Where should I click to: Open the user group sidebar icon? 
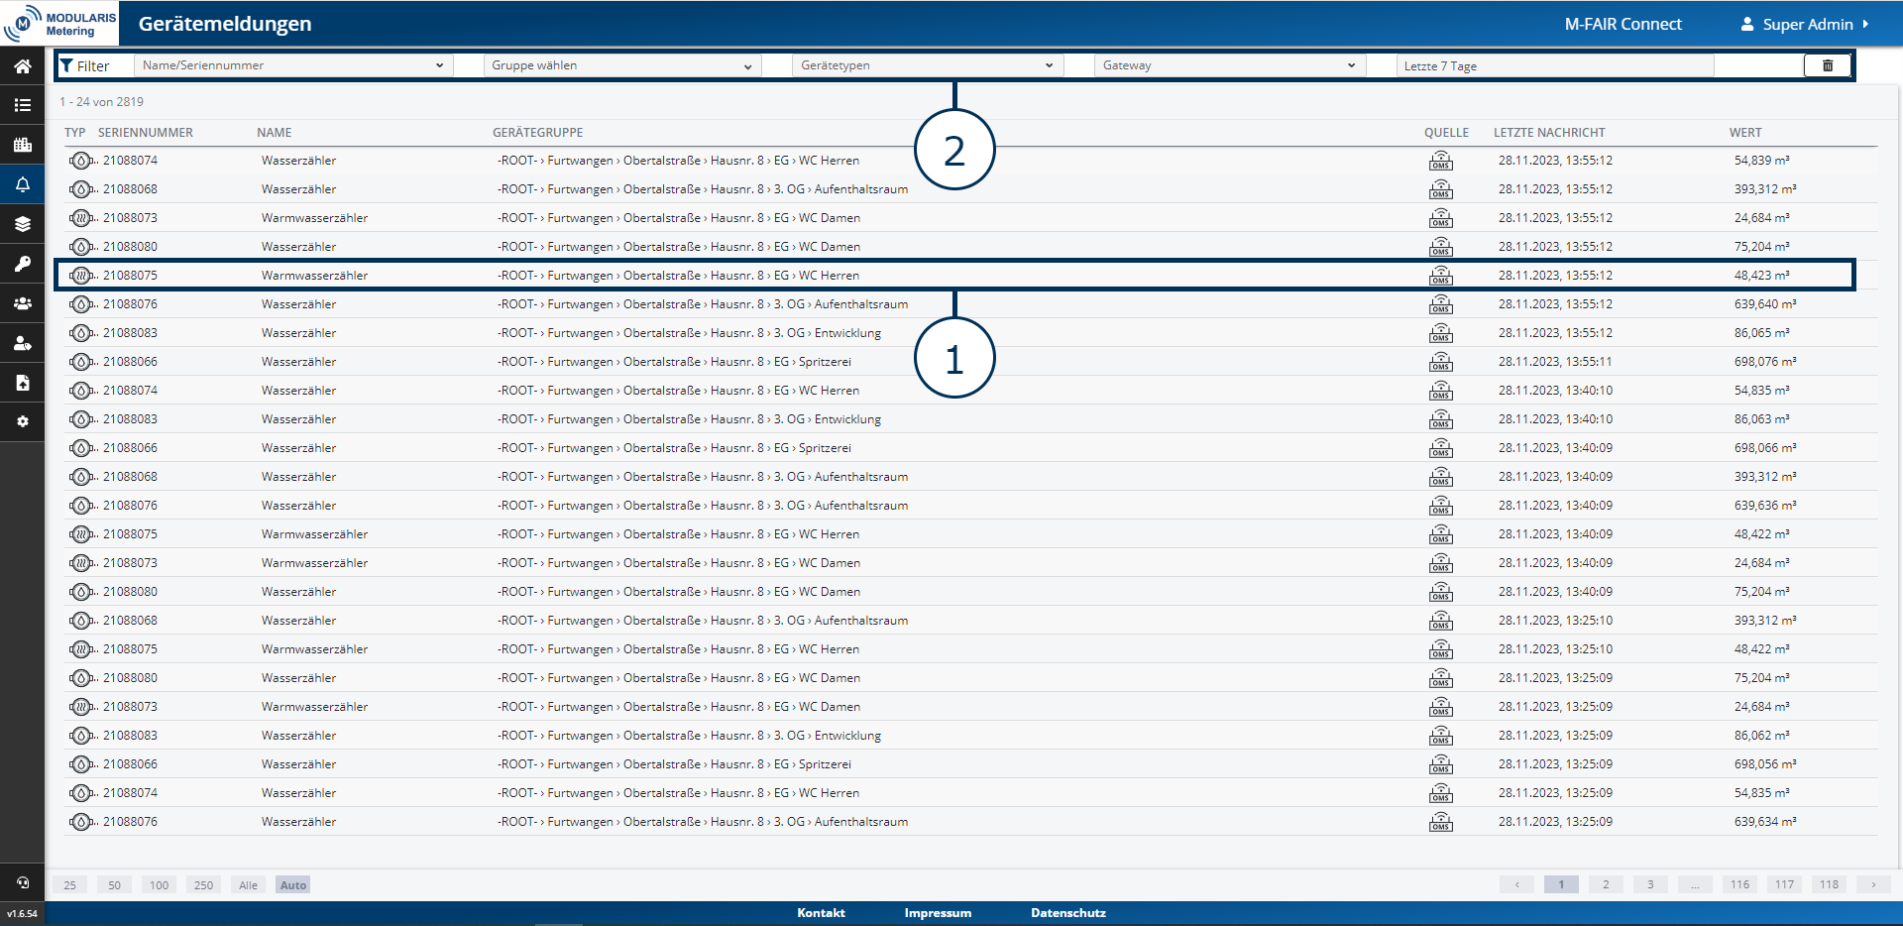[22, 303]
